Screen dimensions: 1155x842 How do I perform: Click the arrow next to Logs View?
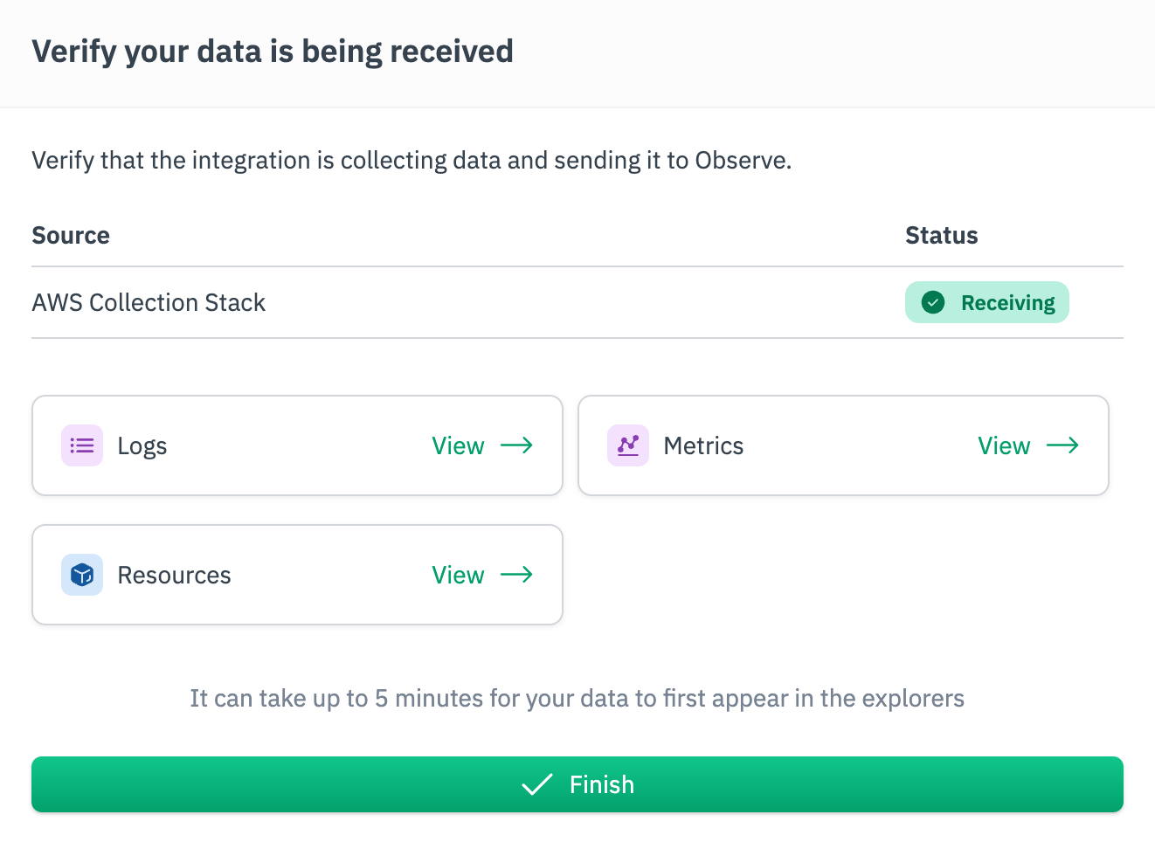516,445
